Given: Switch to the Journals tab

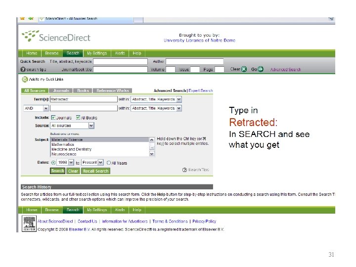Looking at the screenshot, I should pyautogui.click(x=61, y=90).
